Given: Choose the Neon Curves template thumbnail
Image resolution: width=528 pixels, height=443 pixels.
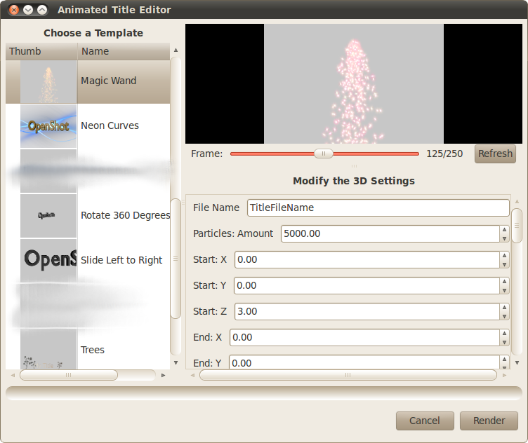Looking at the screenshot, I should pos(48,126).
